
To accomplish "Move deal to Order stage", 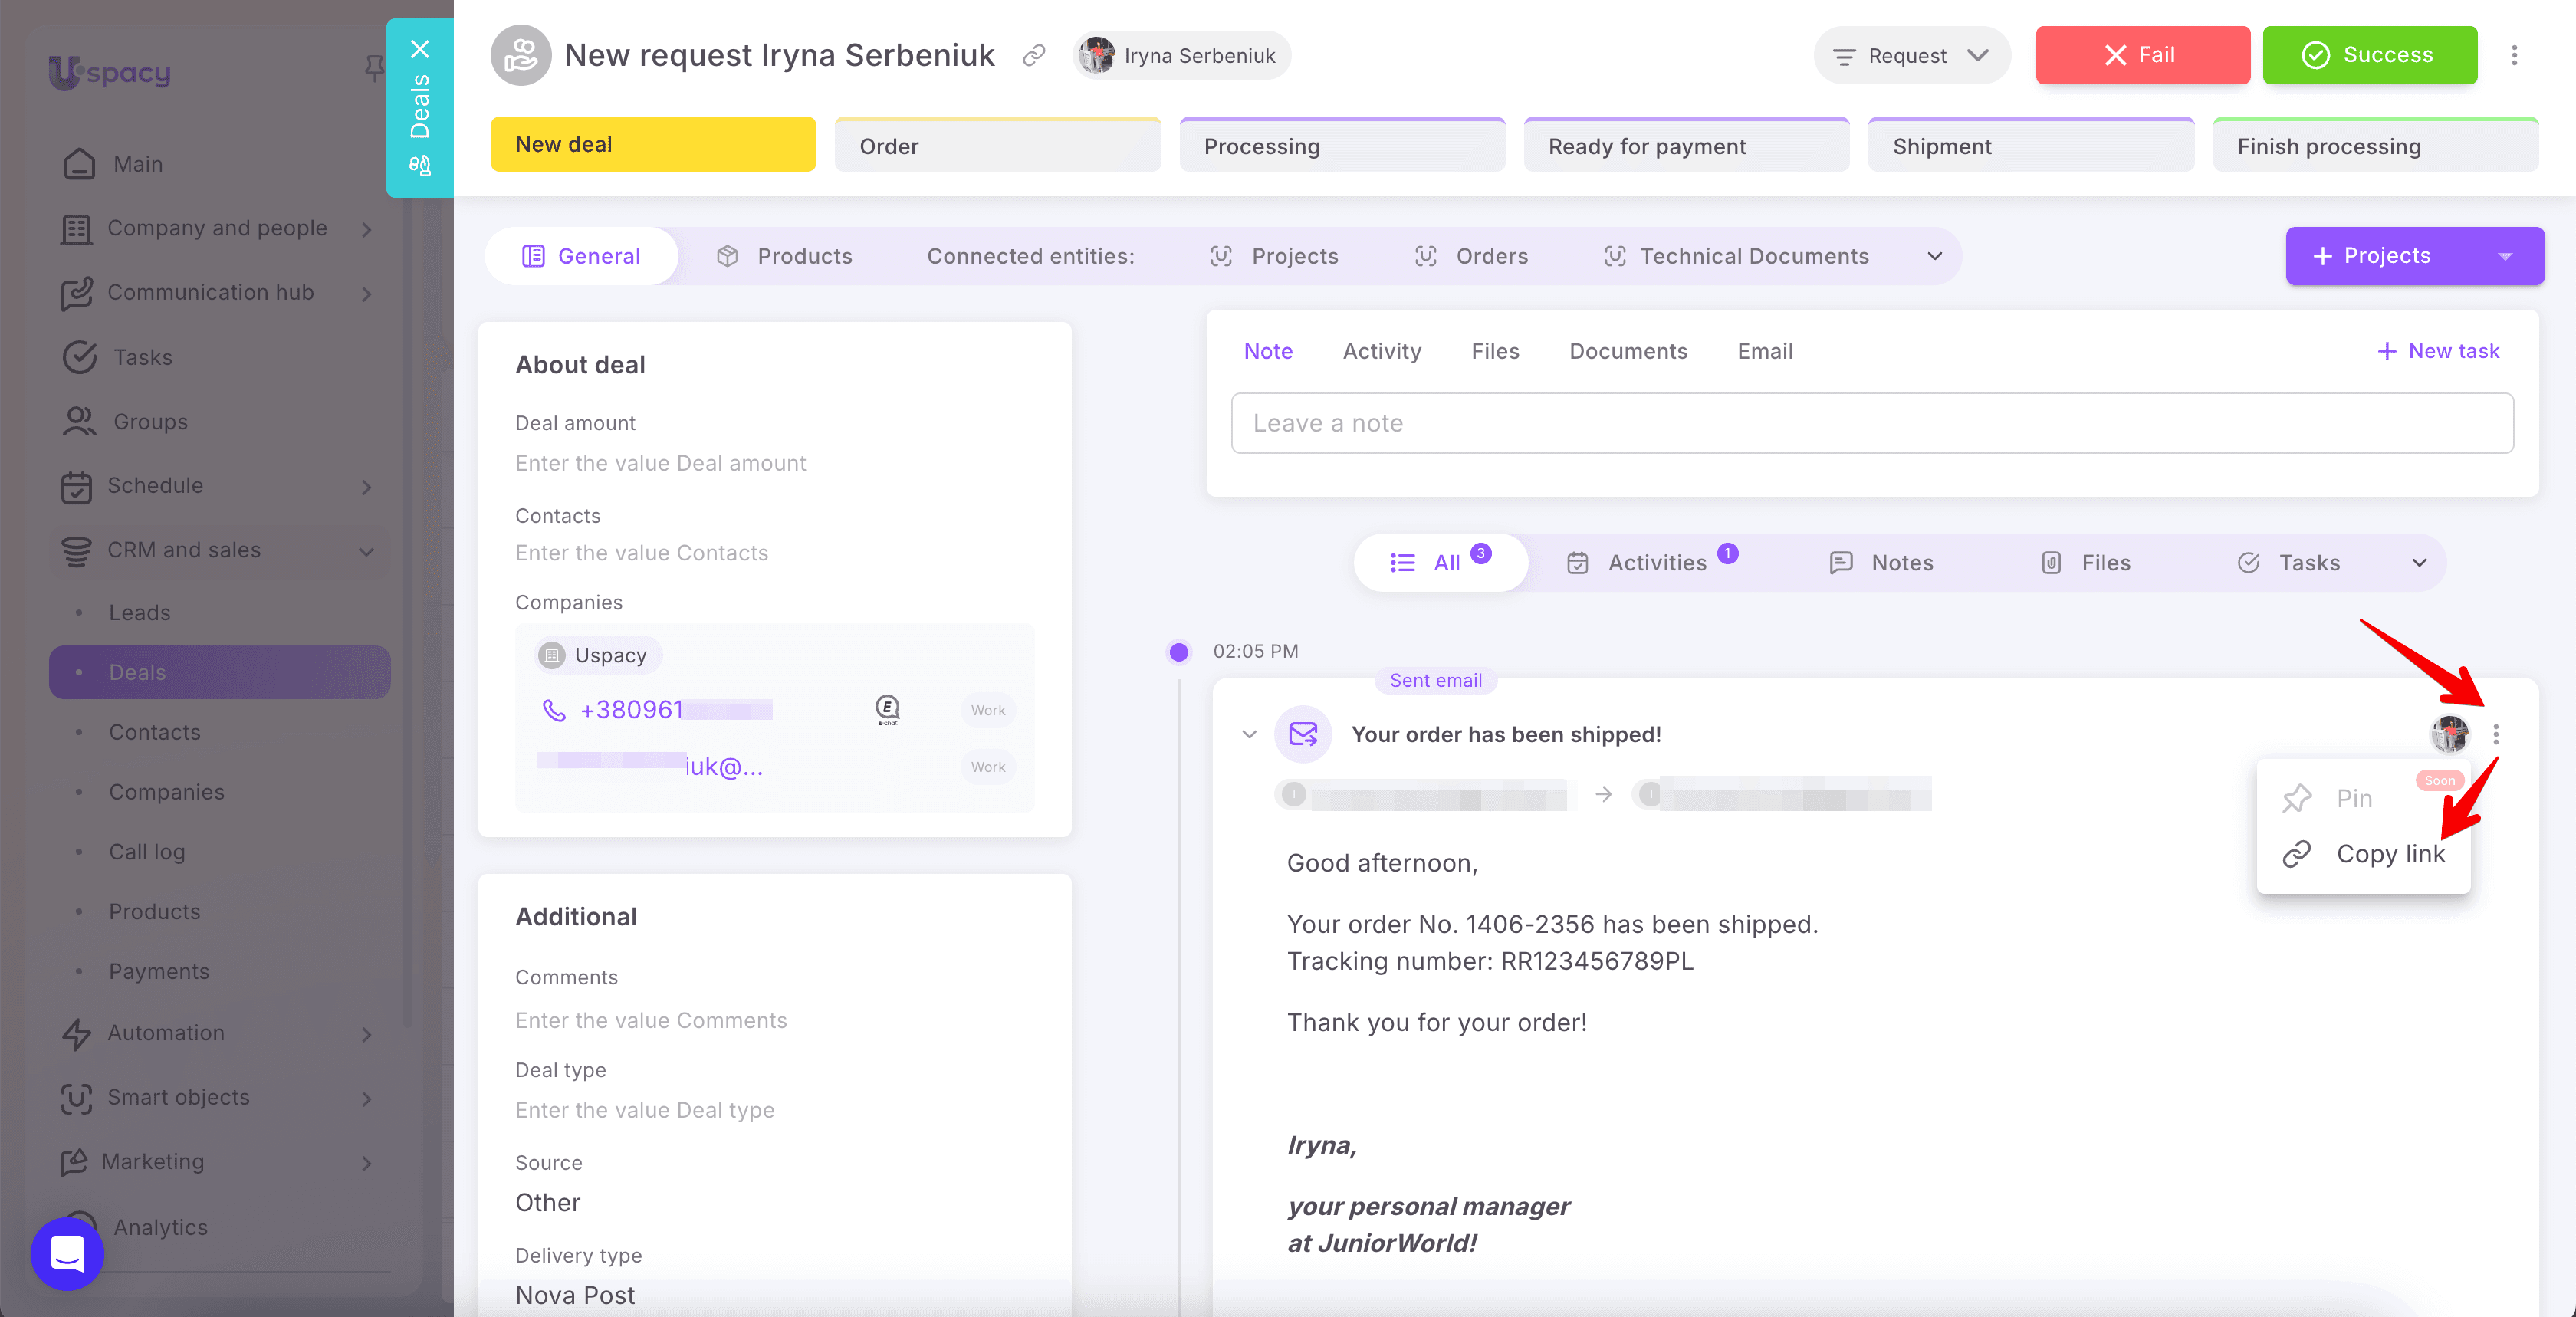I will (997, 145).
